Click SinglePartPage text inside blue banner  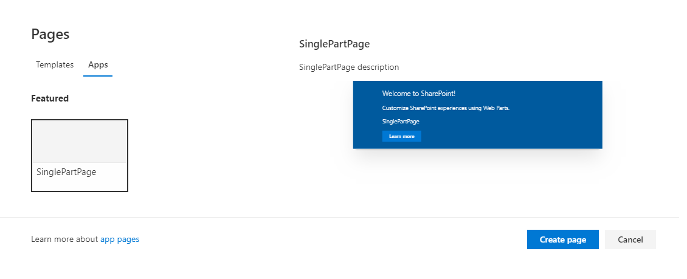click(x=400, y=122)
